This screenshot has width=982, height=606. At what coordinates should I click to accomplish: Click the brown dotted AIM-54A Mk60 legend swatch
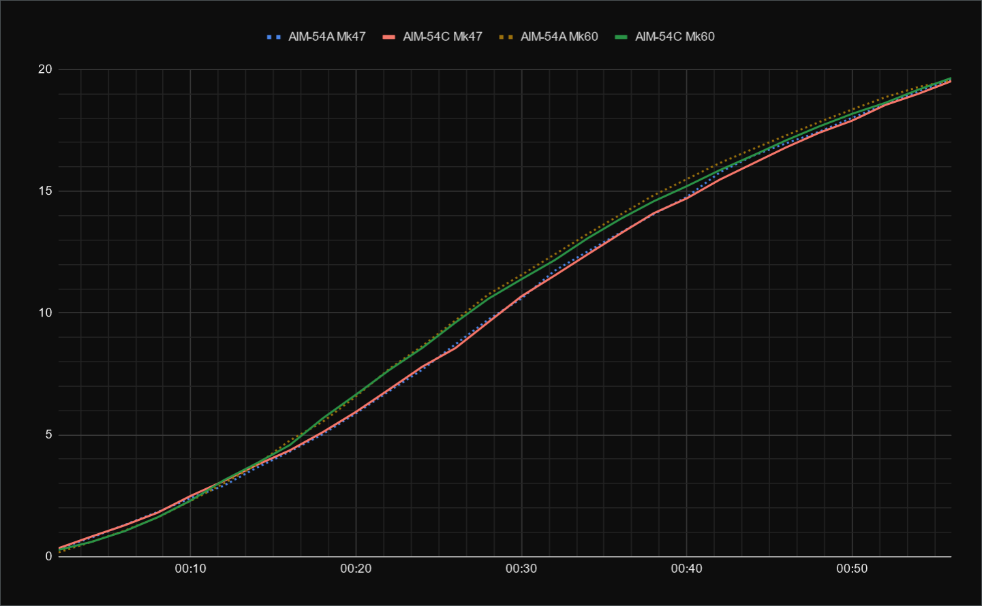506,37
